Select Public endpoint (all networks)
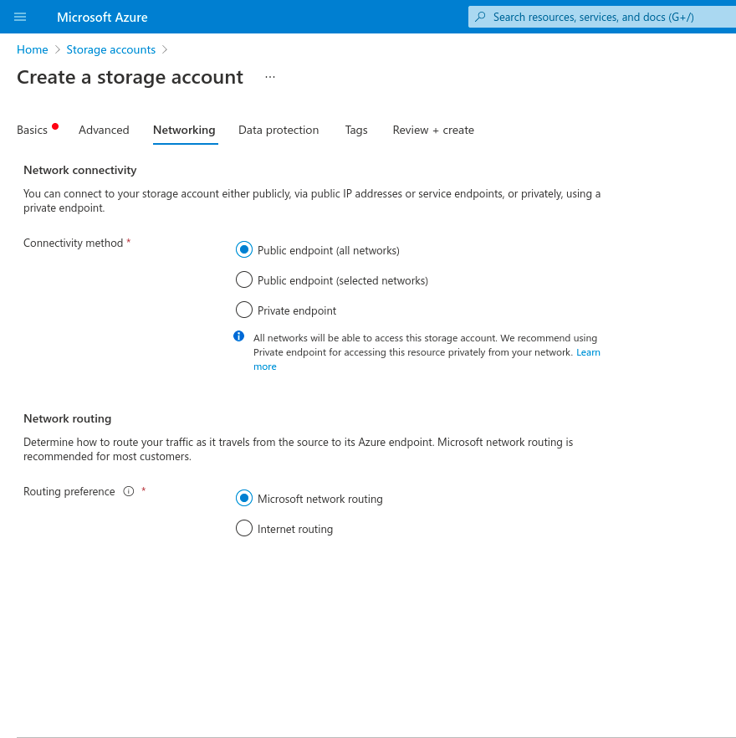Screen dimensions: 736x738 [244, 250]
